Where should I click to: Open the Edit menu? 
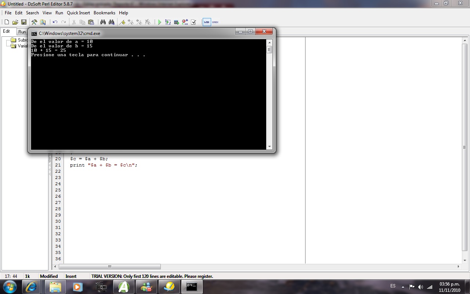click(19, 13)
